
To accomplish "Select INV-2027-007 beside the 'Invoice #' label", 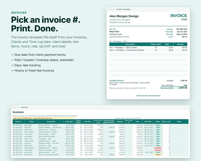I will (x=182, y=29).
